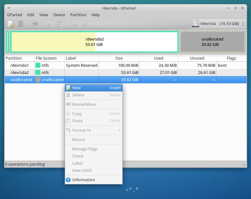Choose Mount from the context menu
This screenshot has width=251, height=199.
tap(94, 139)
